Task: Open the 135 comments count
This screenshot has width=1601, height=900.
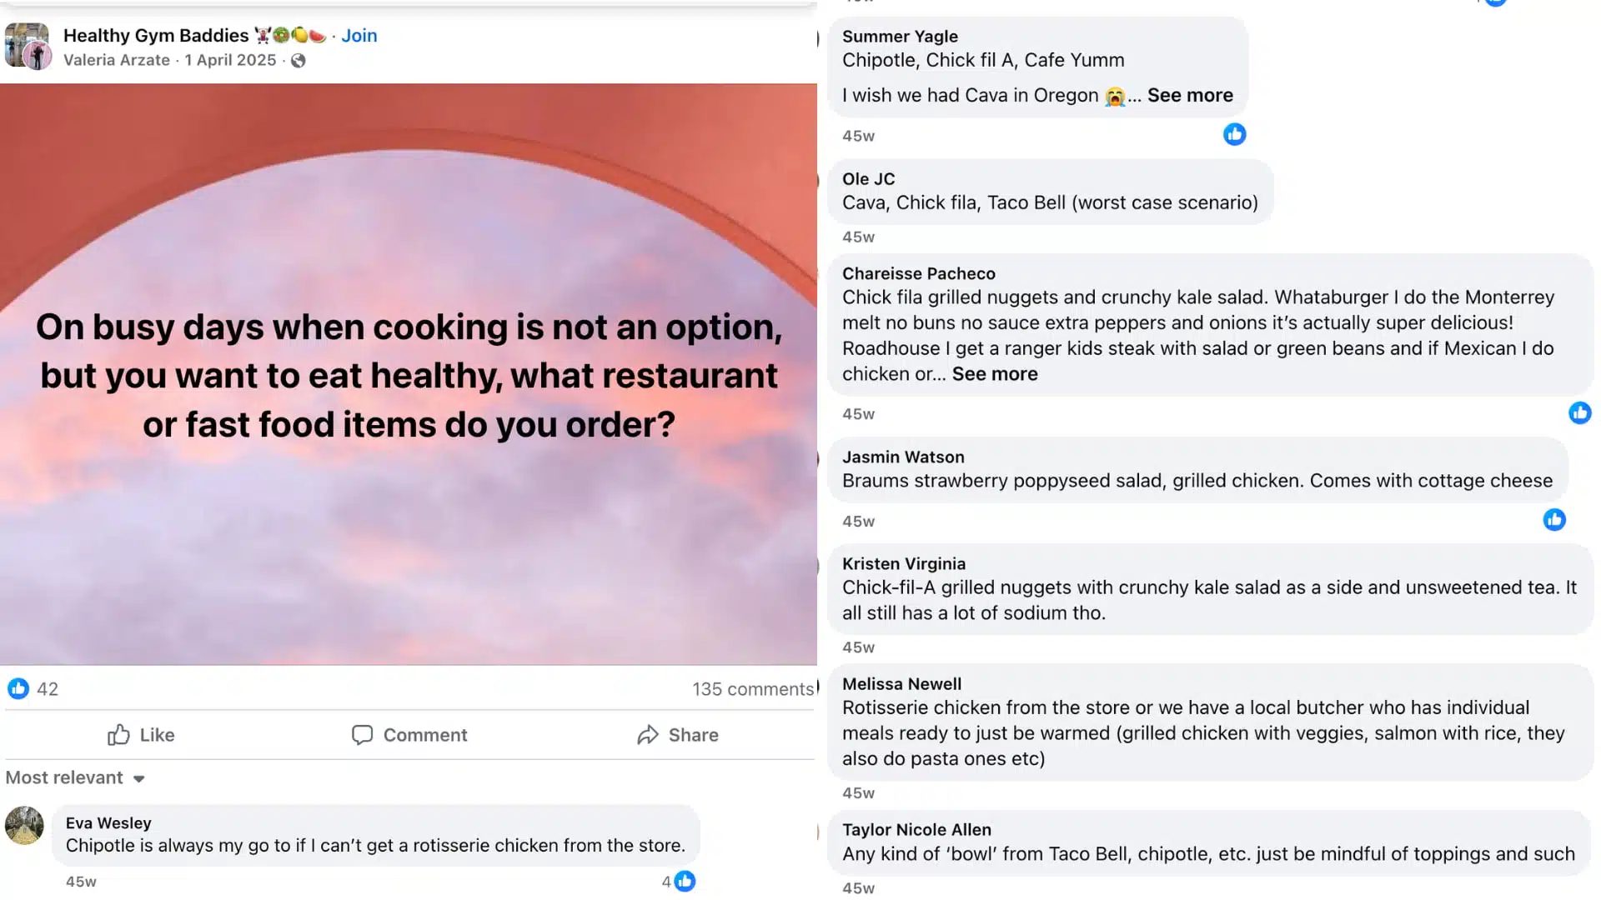Action: pos(753,688)
